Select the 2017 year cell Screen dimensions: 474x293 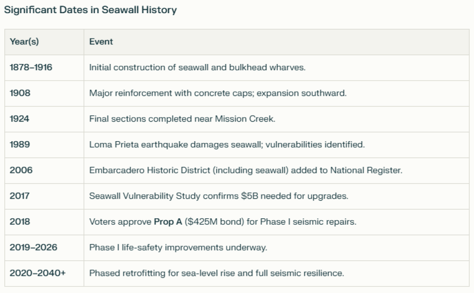(44, 196)
